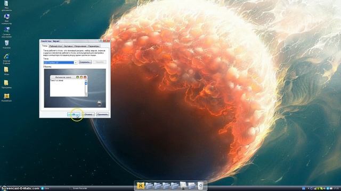Open the presentation screen icon in the dock

tap(183, 185)
